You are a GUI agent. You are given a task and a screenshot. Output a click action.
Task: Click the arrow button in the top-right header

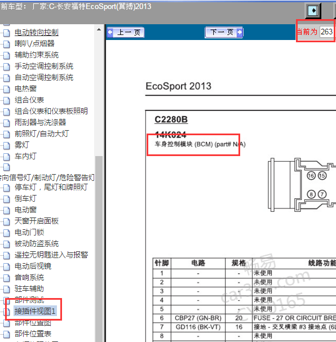[313, 10]
